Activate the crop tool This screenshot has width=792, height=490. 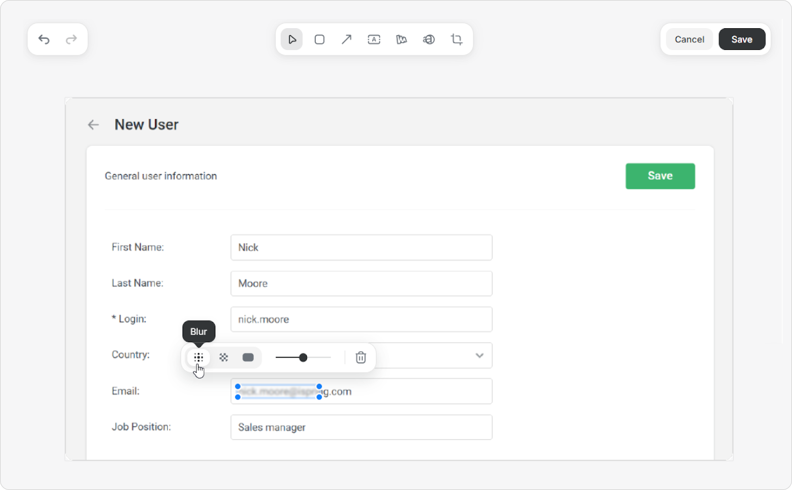tap(456, 40)
